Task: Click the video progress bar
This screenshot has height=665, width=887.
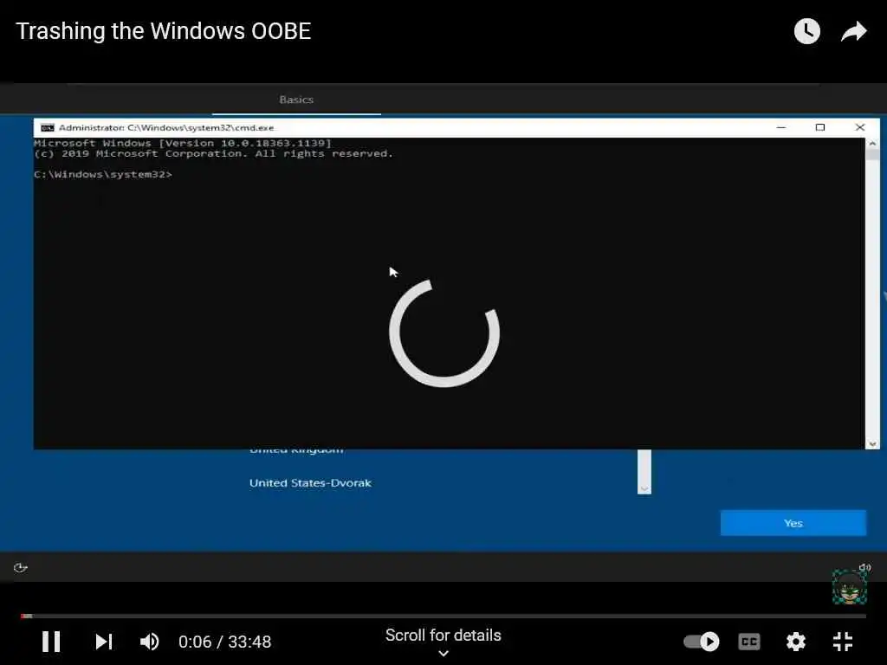Action: coord(443,616)
